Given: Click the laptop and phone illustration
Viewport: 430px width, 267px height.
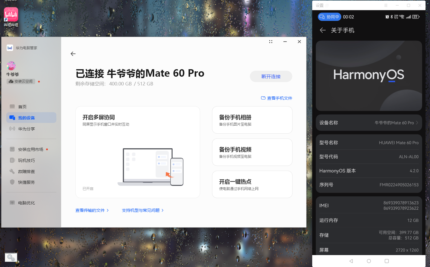Looking at the screenshot, I should 151,167.
